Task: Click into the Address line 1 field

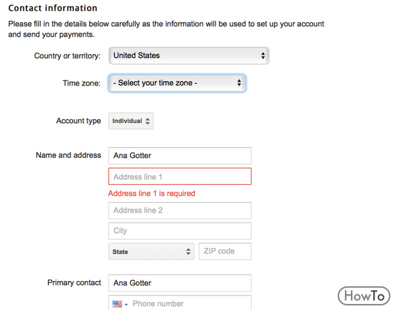Action: point(180,176)
